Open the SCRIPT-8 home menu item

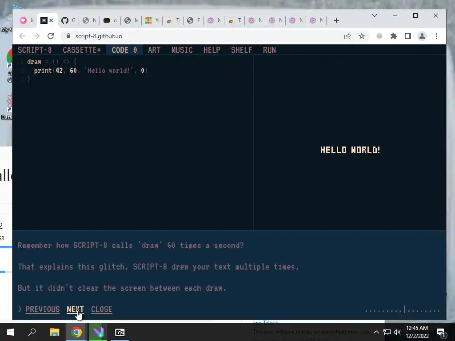[x=35, y=50]
